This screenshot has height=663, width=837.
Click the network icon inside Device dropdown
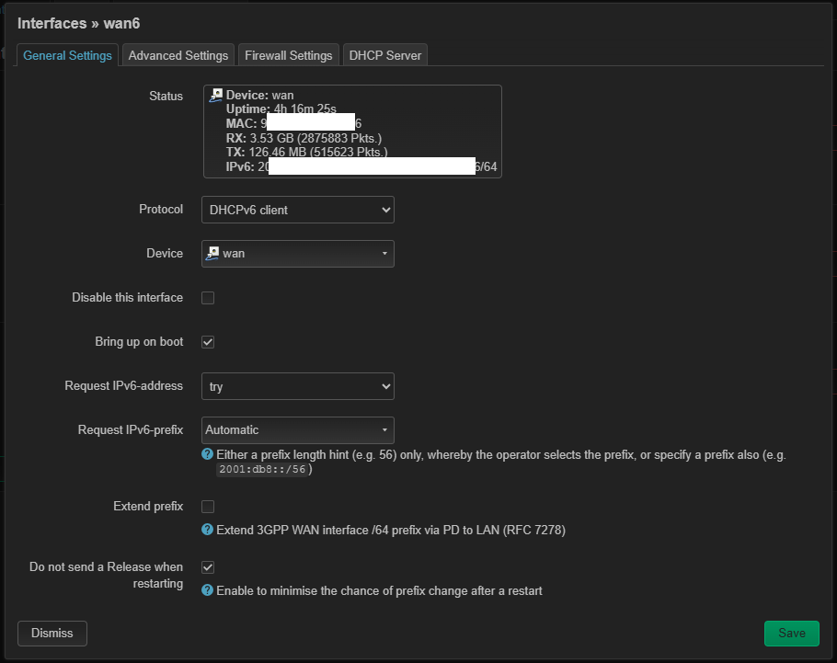point(212,253)
